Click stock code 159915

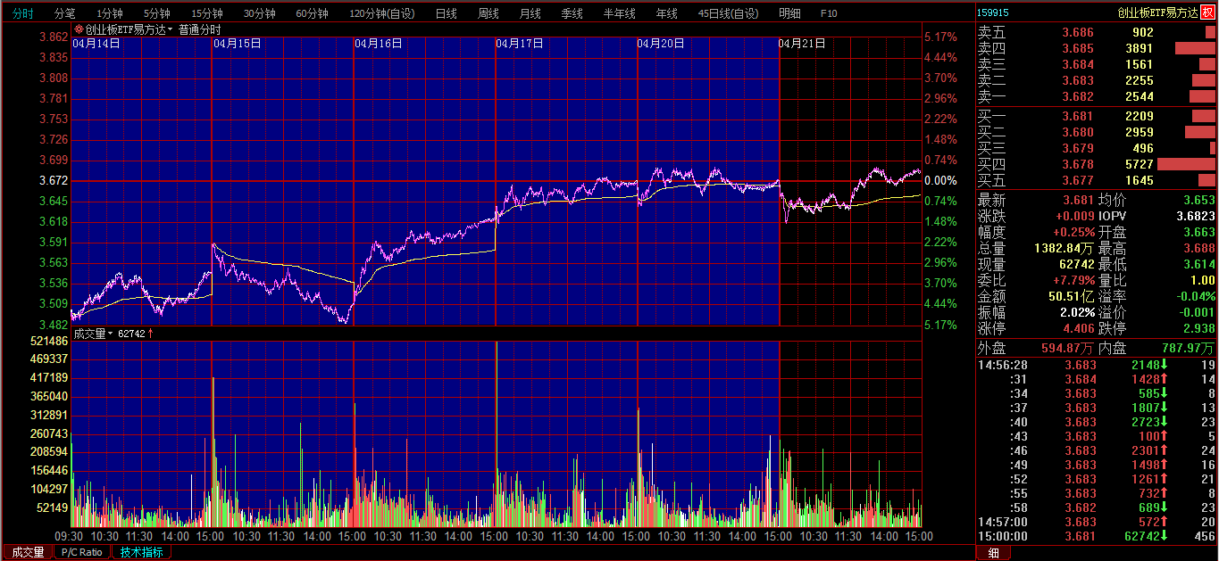[994, 12]
